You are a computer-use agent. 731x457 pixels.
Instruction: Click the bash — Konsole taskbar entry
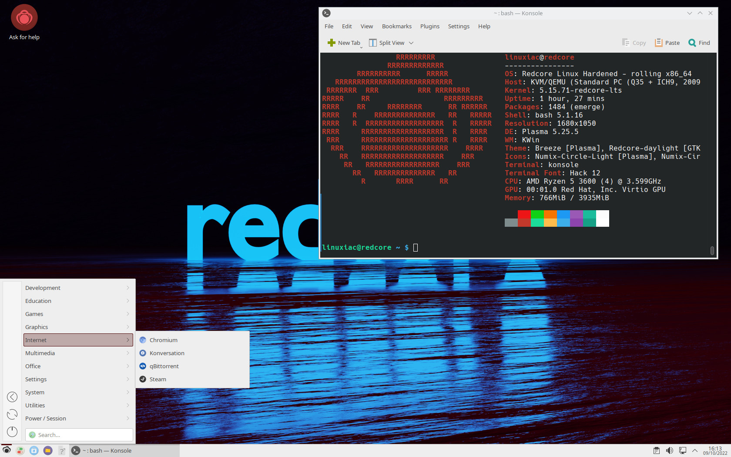(x=124, y=450)
